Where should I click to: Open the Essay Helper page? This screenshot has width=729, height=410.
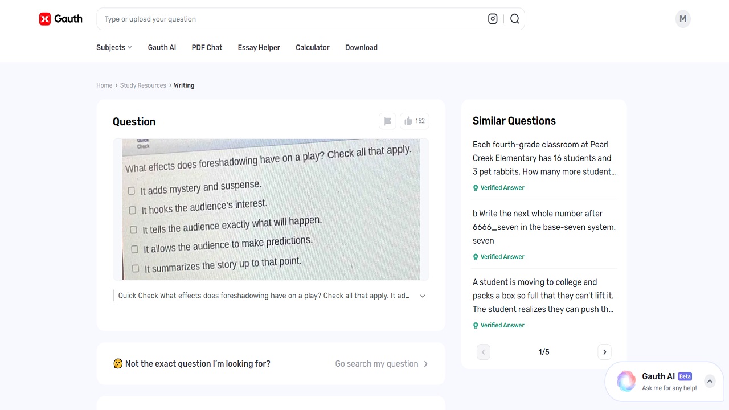point(259,47)
